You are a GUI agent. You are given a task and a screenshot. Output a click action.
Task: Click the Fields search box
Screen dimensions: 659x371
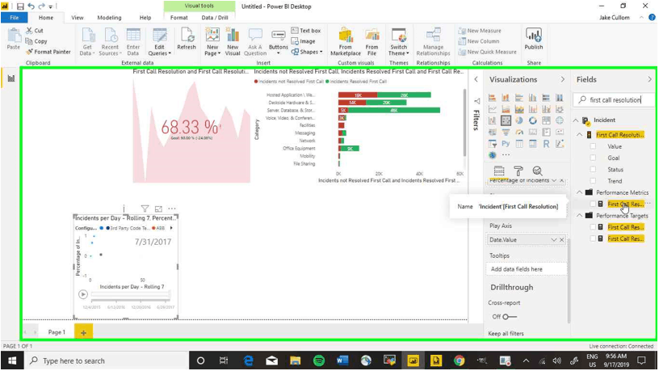[x=615, y=99]
